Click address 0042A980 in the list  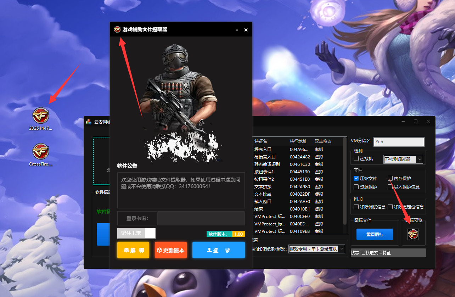click(300, 187)
